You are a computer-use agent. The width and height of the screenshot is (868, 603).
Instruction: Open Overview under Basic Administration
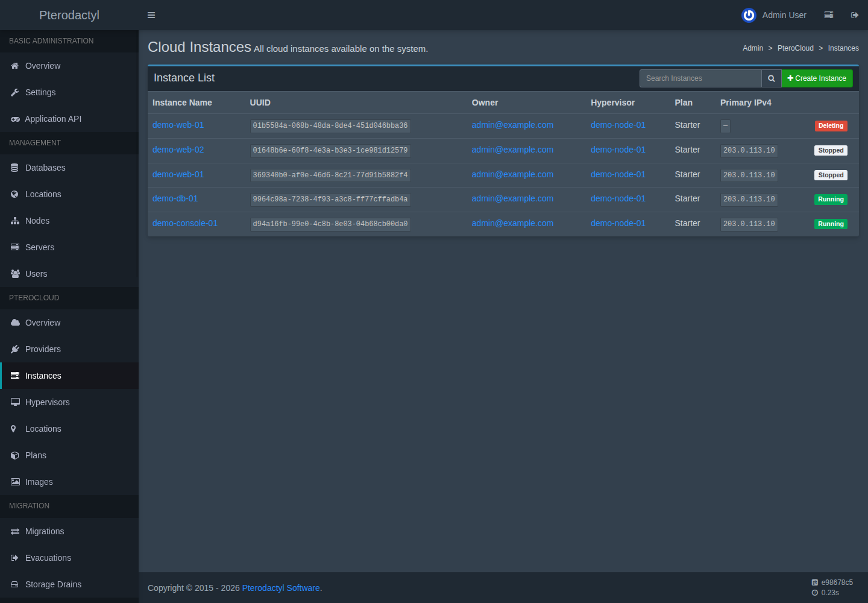pos(69,66)
